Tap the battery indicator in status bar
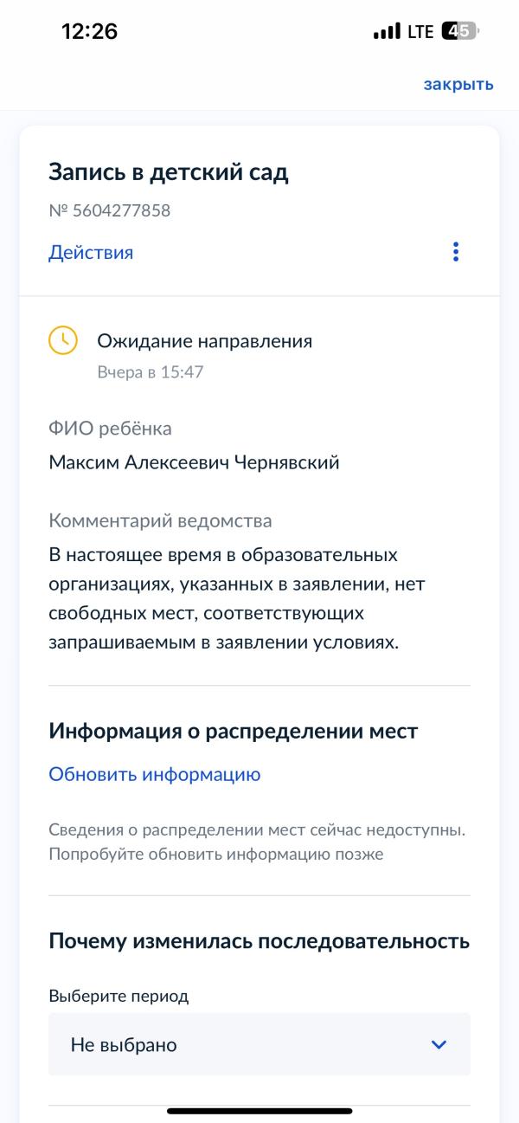Viewport: 519px width, 1123px height. point(460,32)
